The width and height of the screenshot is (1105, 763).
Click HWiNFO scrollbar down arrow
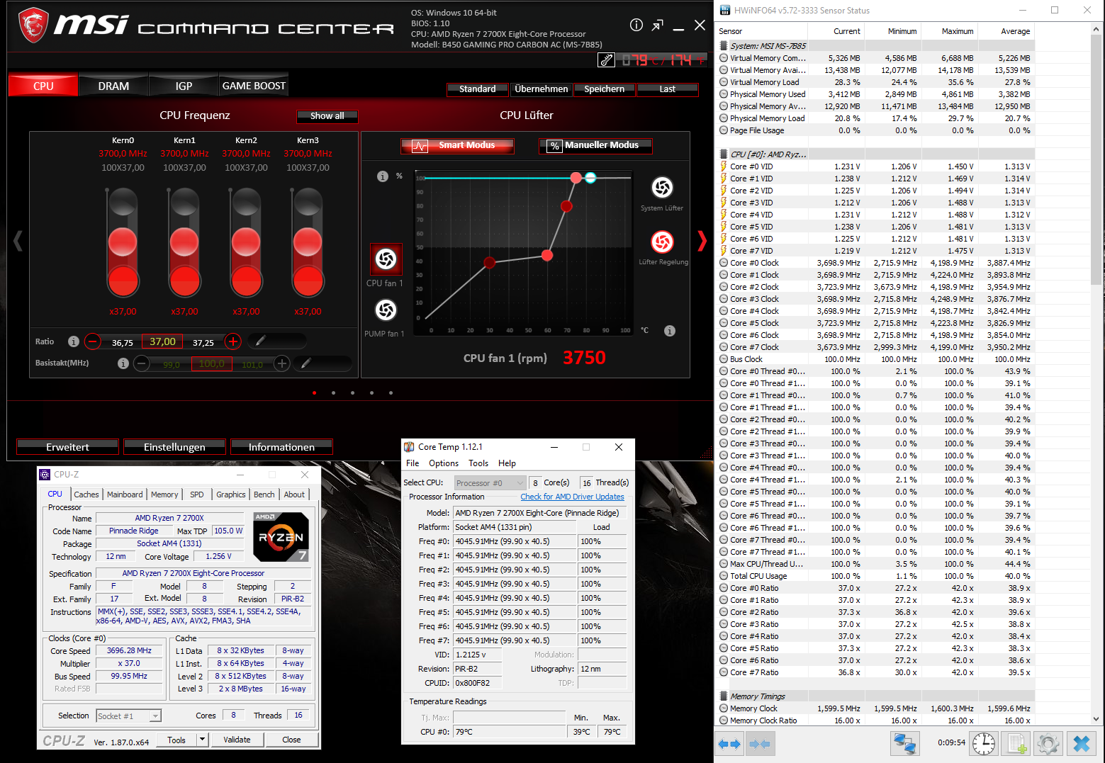(x=1096, y=719)
